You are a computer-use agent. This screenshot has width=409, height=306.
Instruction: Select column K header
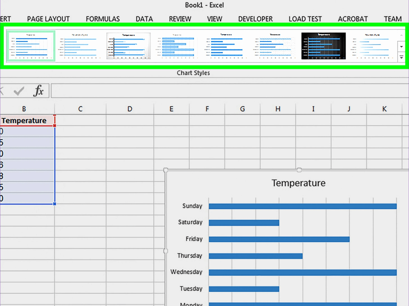(x=384, y=109)
